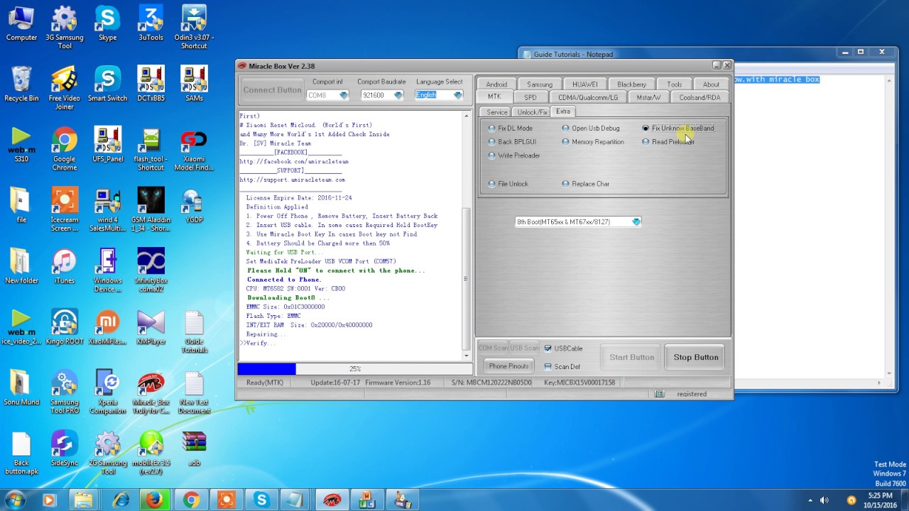The image size is (909, 511).
Task: Open the Windows Start menu
Action: click(x=15, y=500)
